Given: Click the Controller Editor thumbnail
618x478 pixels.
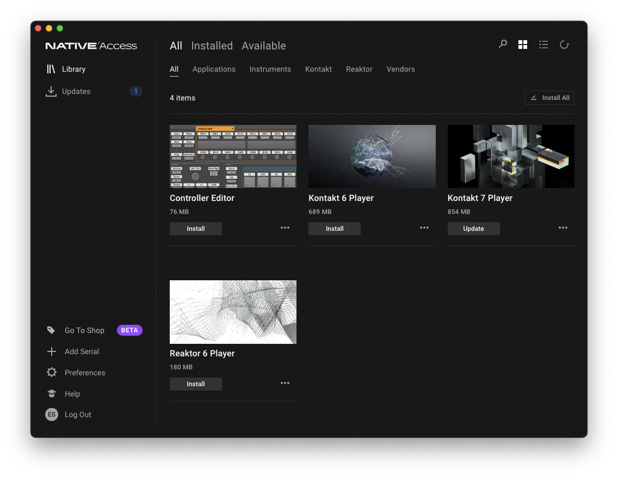Looking at the screenshot, I should point(233,156).
